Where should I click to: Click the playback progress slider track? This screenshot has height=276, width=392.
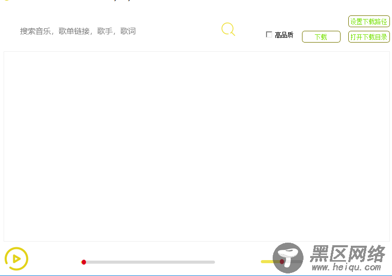(x=148, y=262)
